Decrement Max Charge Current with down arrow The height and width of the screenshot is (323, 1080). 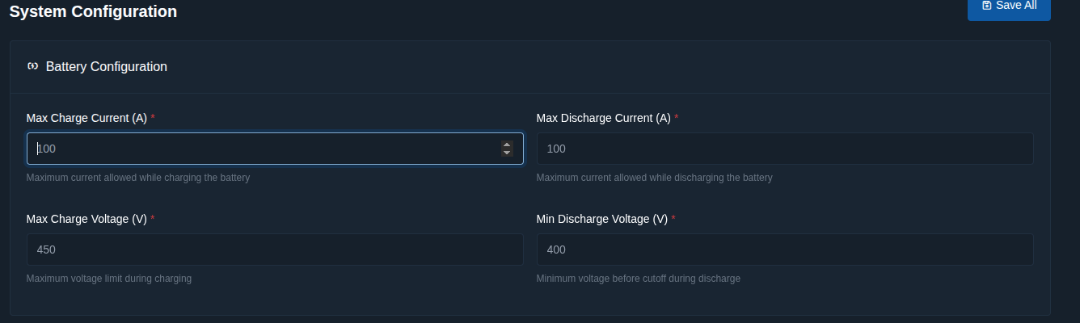507,153
